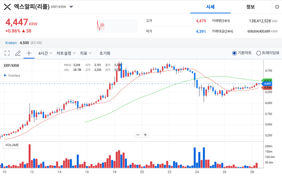The image size is (282, 176).
Task: Click date label 24 on time axis
Action: (197, 172)
